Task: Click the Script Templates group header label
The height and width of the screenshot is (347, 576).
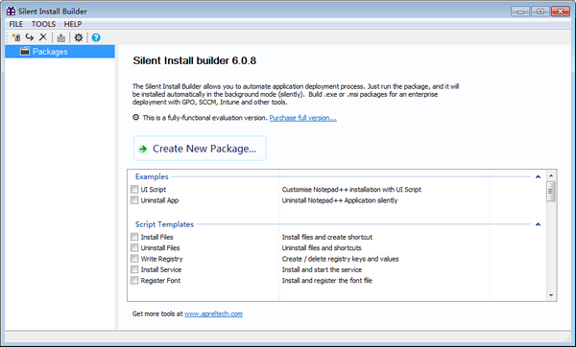Action: click(x=164, y=224)
